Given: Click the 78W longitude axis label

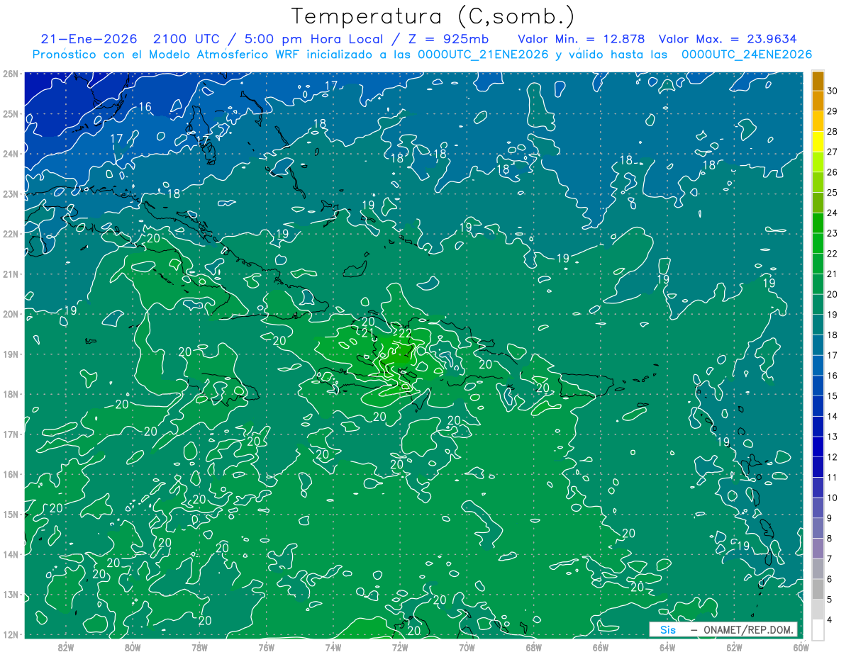Looking at the screenshot, I should [200, 647].
